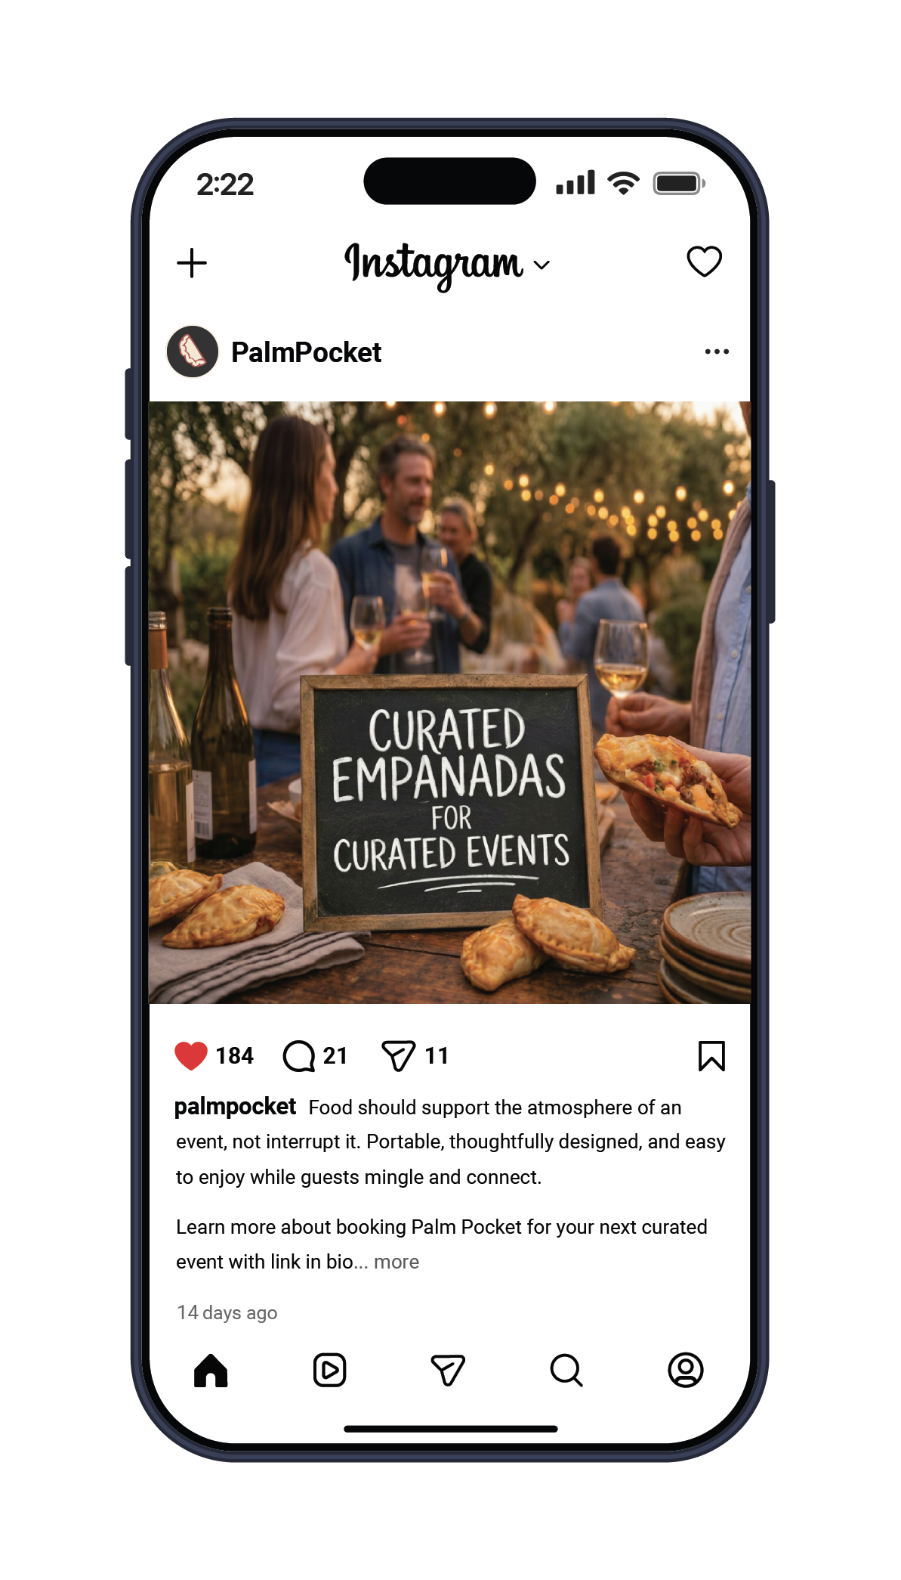Open the three-dot post options menu
Viewport: 901px width, 1580px height.
point(717,352)
